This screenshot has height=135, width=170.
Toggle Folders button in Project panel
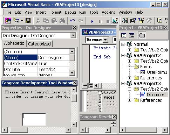[x=142, y=35]
